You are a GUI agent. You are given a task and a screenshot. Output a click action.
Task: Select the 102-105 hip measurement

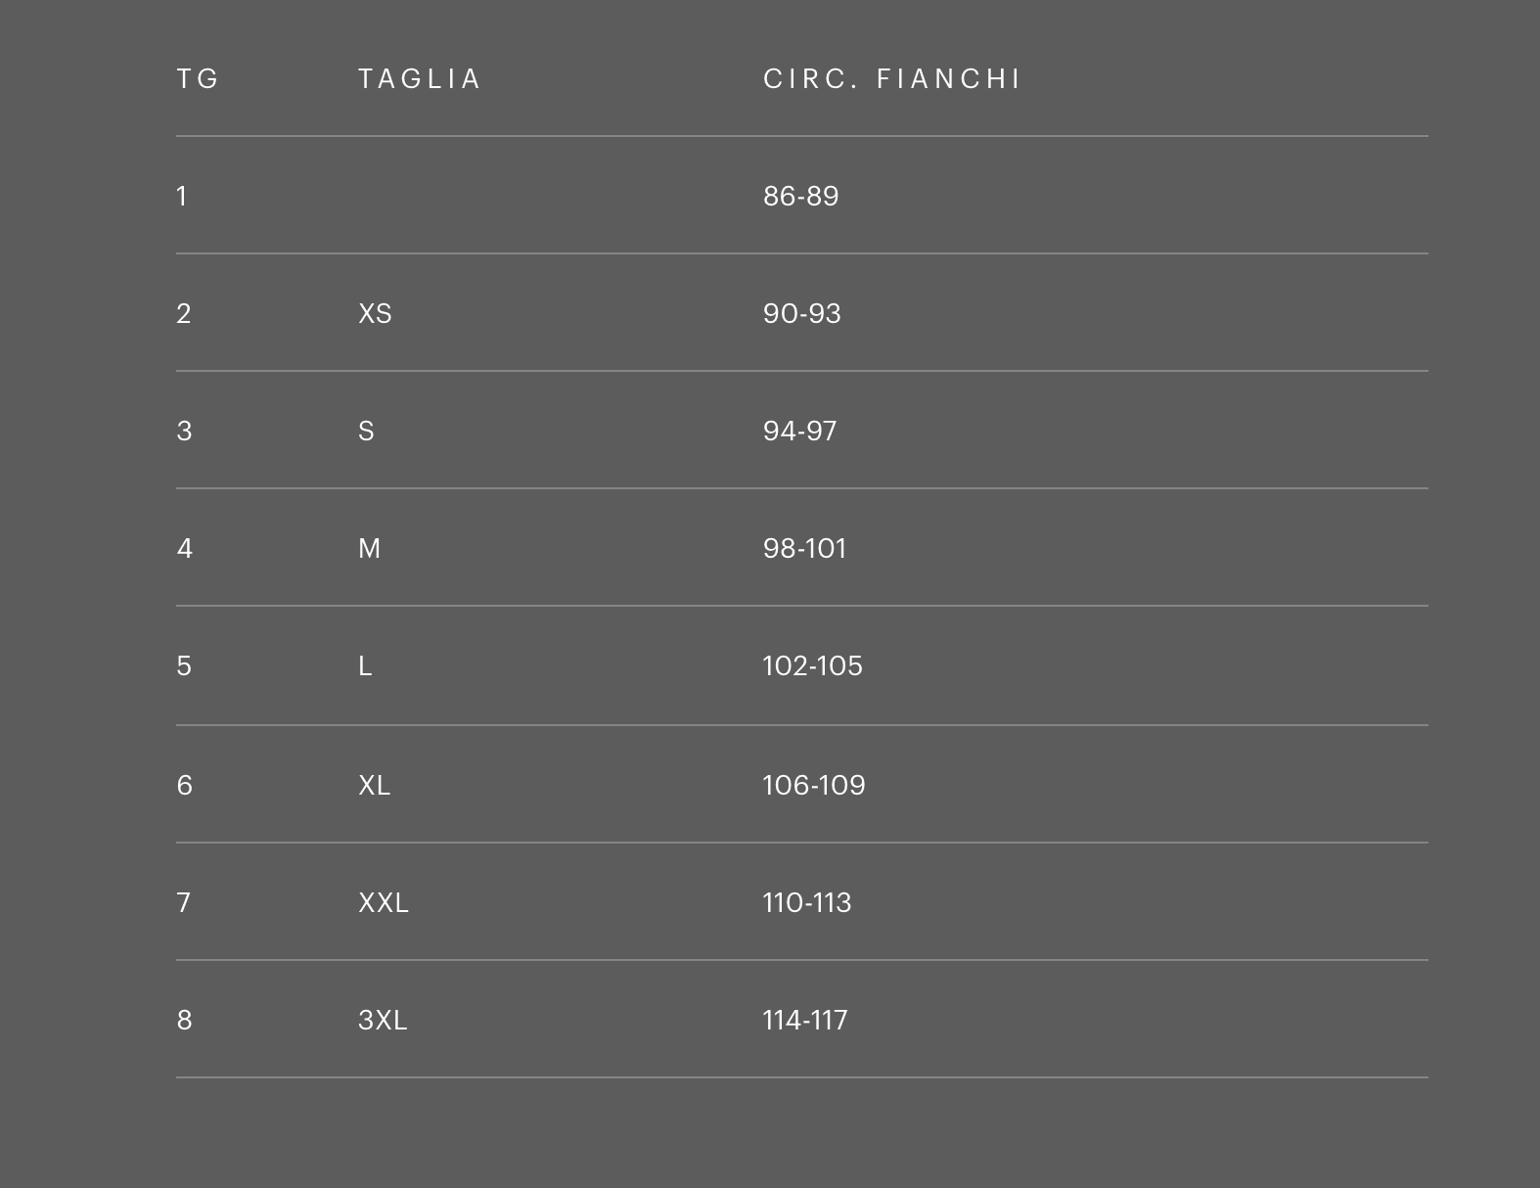812,665
